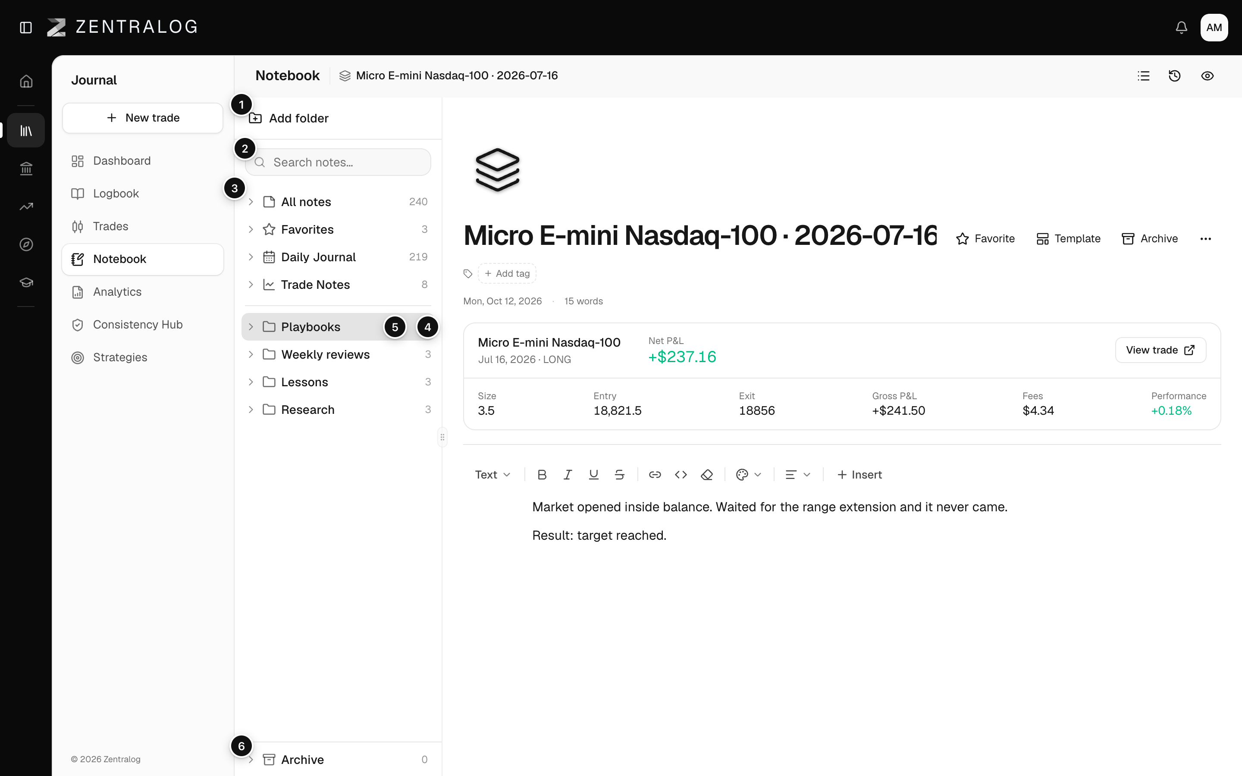Open the more options ellipsis menu
1242x776 pixels.
[1206, 239]
